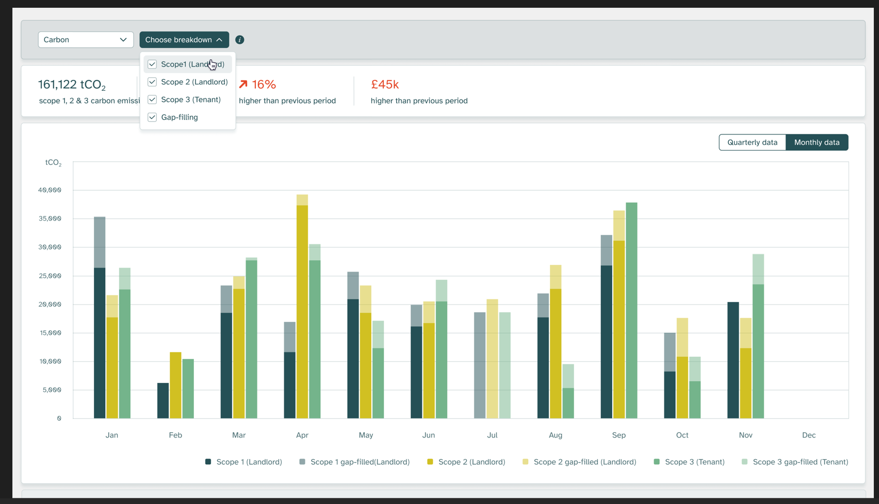
Task: Switch to Quarterly data view
Action: pos(752,142)
